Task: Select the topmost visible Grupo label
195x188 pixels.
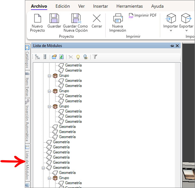Action: tap(64, 75)
